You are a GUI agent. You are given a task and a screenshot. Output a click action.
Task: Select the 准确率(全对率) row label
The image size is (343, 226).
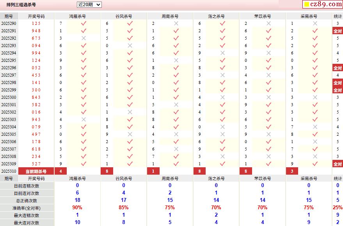coord(27,208)
